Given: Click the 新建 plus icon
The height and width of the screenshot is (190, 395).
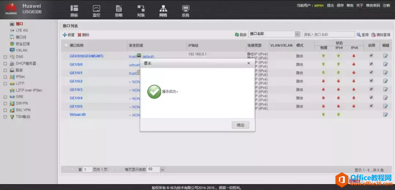Looking at the screenshot, I should [x=65, y=35].
